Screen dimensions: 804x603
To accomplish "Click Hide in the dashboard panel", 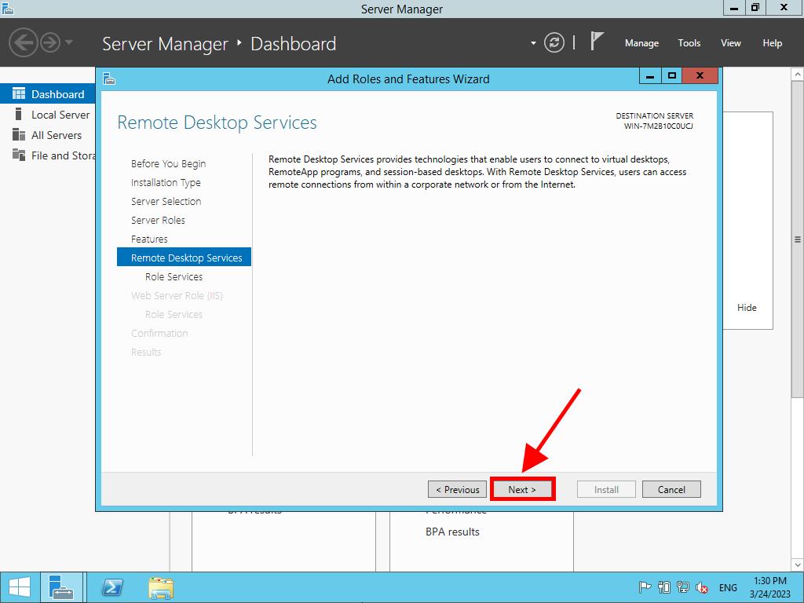I will click(x=747, y=308).
